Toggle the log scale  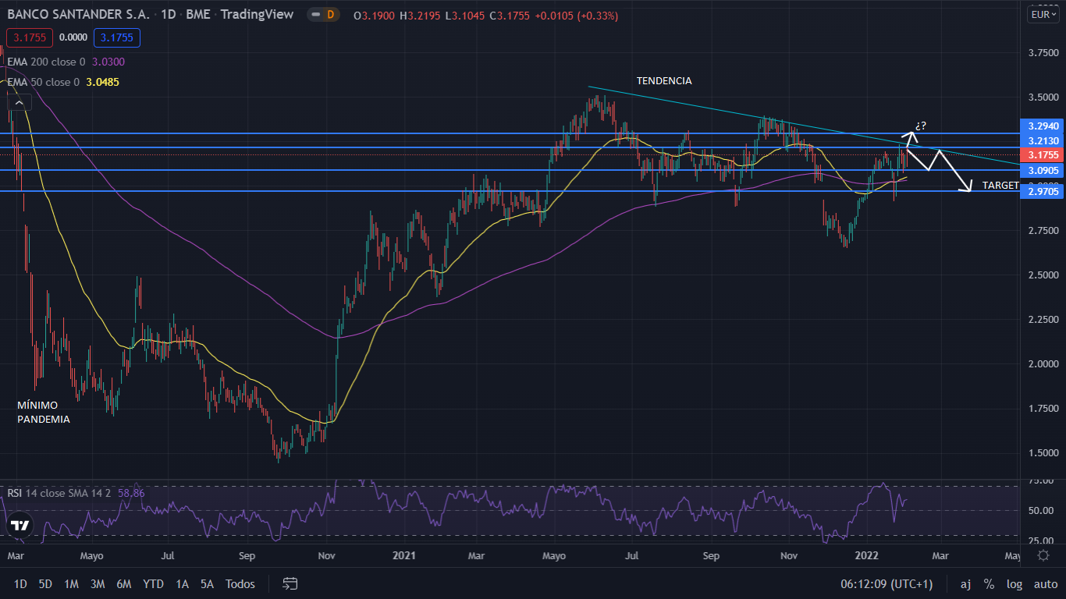(x=1014, y=584)
